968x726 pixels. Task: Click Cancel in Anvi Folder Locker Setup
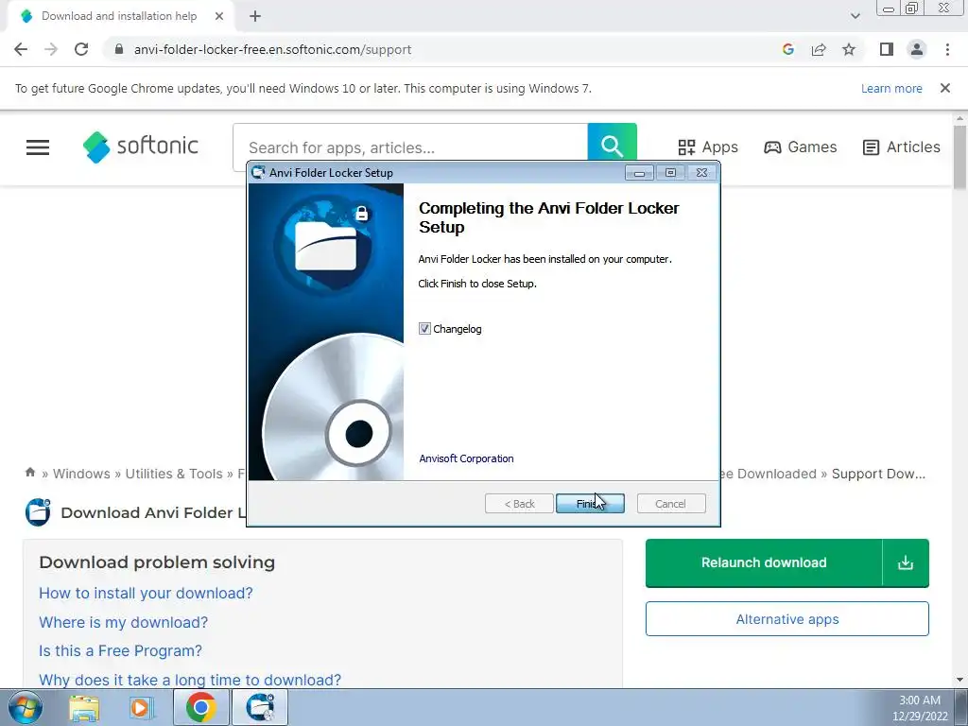(670, 504)
